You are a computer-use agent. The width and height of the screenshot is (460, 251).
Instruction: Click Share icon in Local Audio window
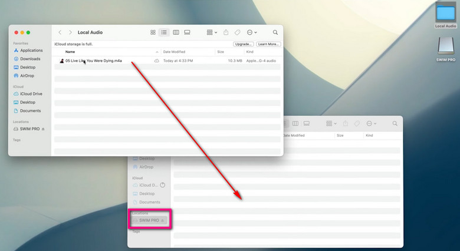(x=226, y=32)
